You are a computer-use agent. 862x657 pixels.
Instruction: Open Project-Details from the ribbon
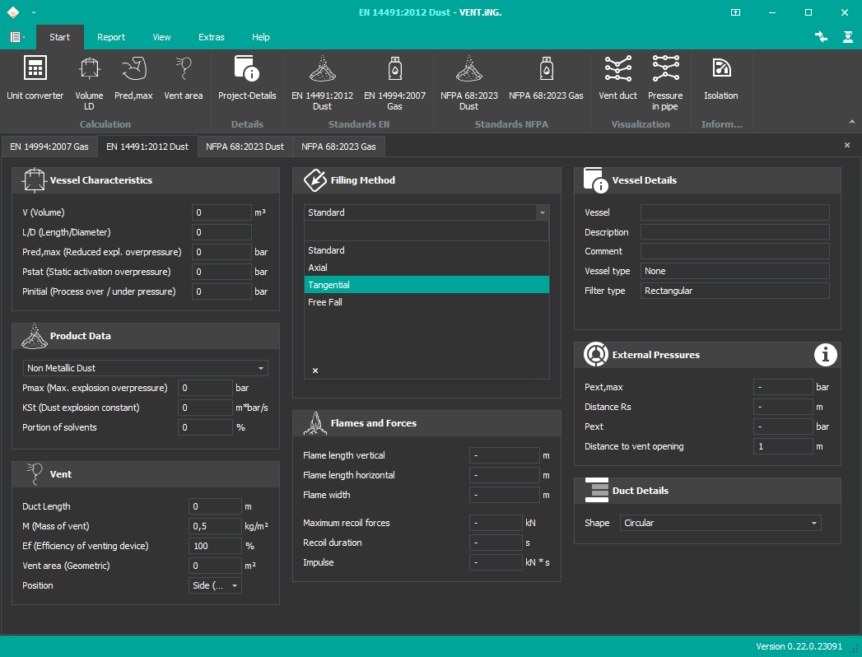click(247, 79)
